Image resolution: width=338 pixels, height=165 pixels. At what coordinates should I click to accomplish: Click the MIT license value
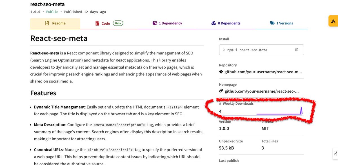tap(265, 129)
